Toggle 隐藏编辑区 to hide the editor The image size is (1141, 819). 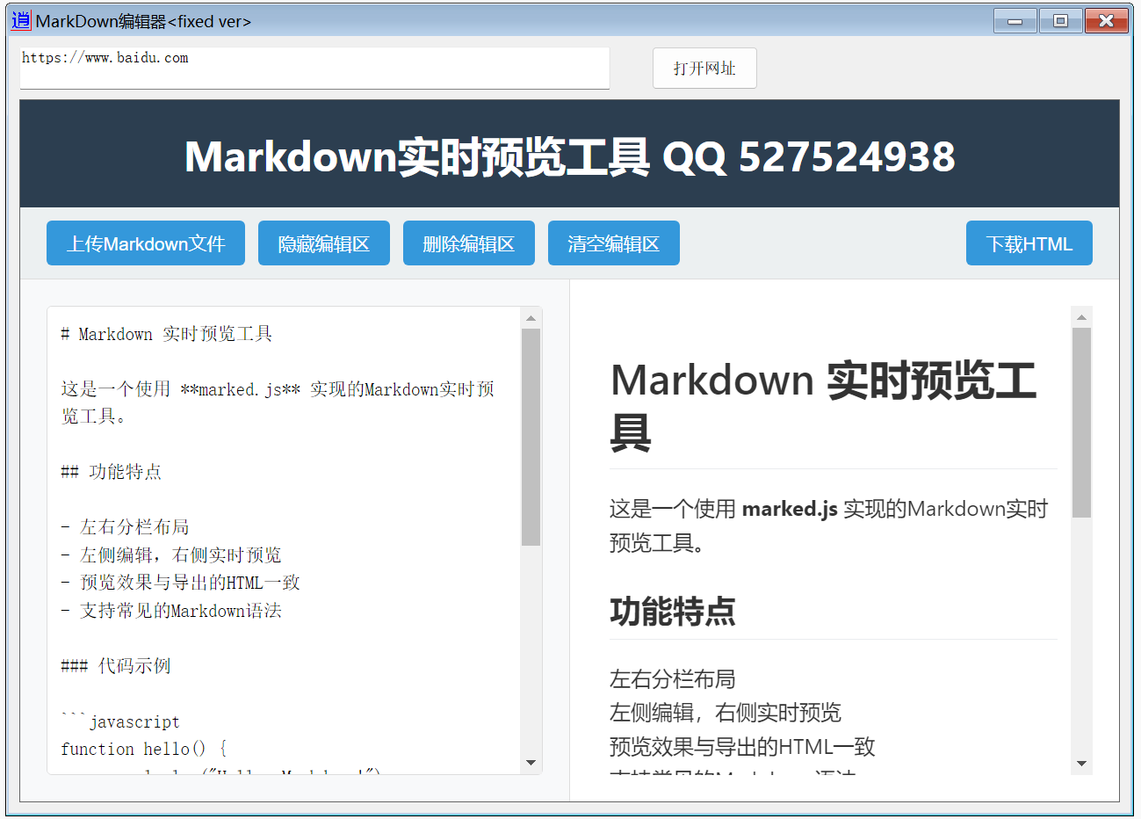point(323,243)
